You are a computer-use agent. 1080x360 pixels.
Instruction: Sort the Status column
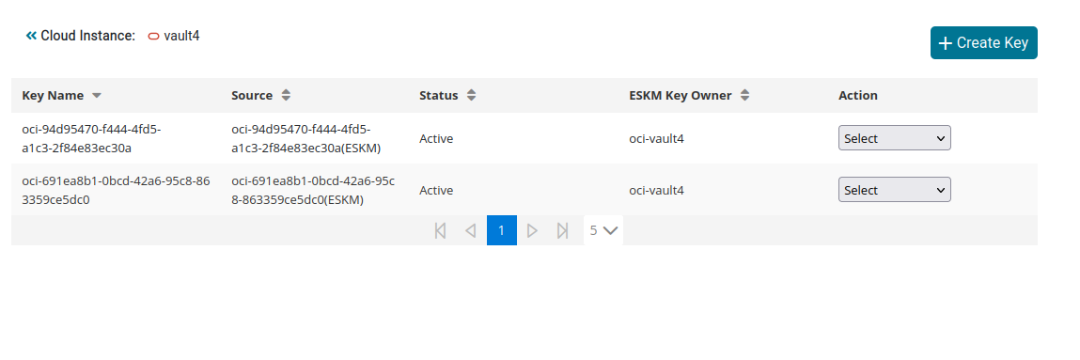(471, 96)
